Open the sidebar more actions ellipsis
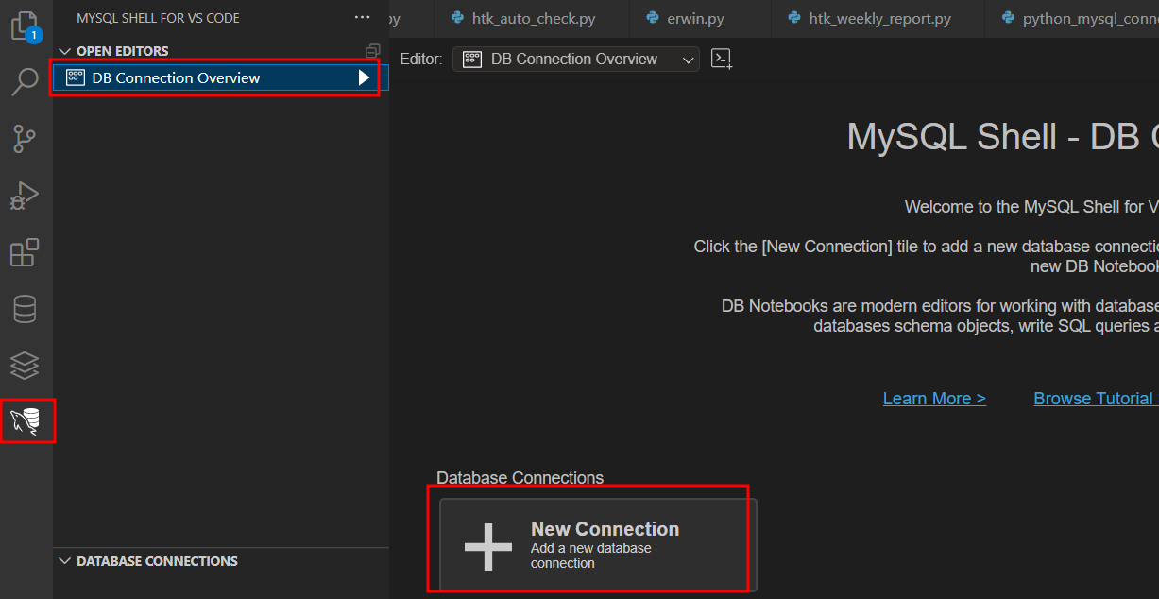 [363, 18]
